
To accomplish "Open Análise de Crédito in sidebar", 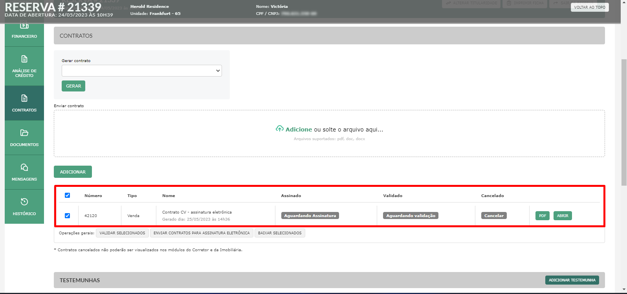I will pyautogui.click(x=24, y=66).
